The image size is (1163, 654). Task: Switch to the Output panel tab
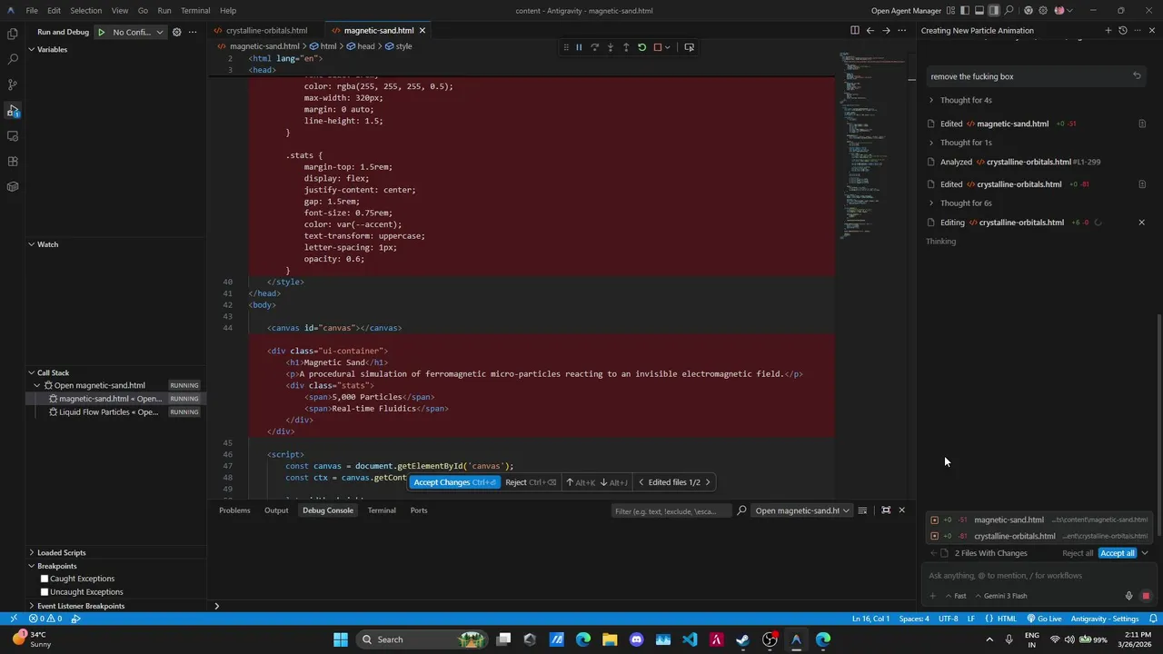pos(276,510)
